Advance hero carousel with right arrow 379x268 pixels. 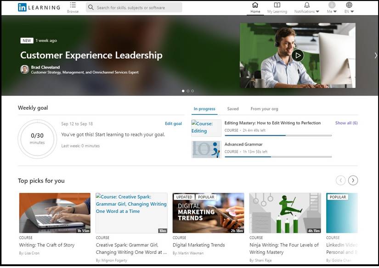(x=376, y=56)
